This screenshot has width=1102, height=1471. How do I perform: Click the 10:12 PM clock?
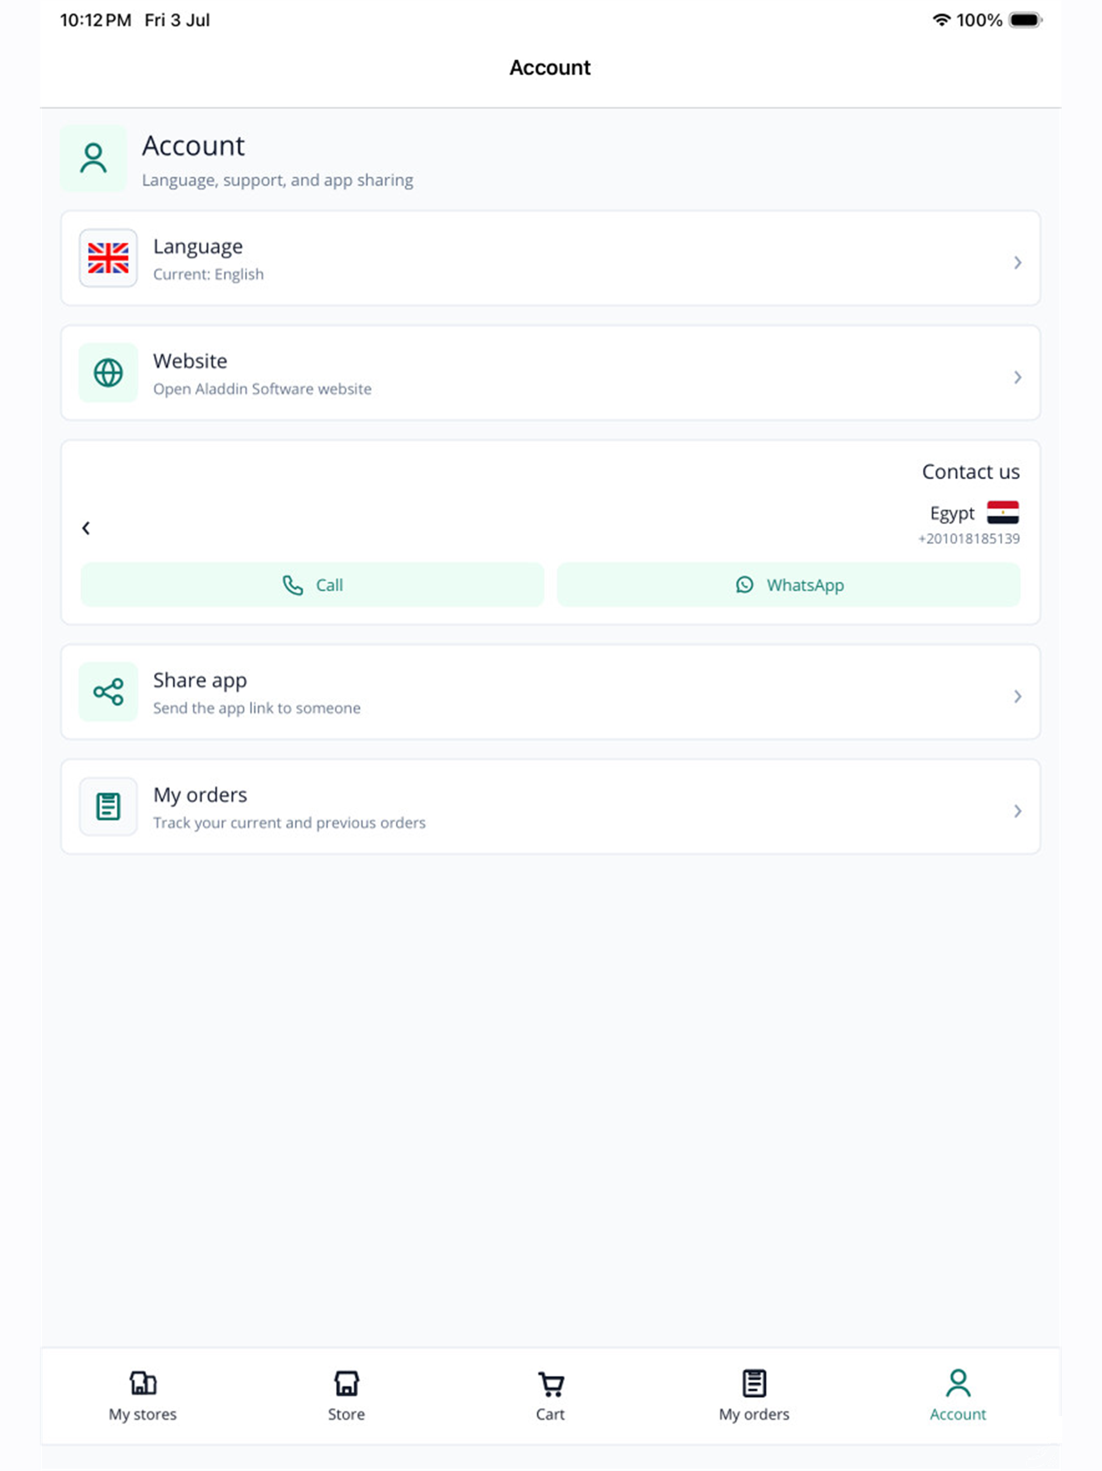(96, 20)
